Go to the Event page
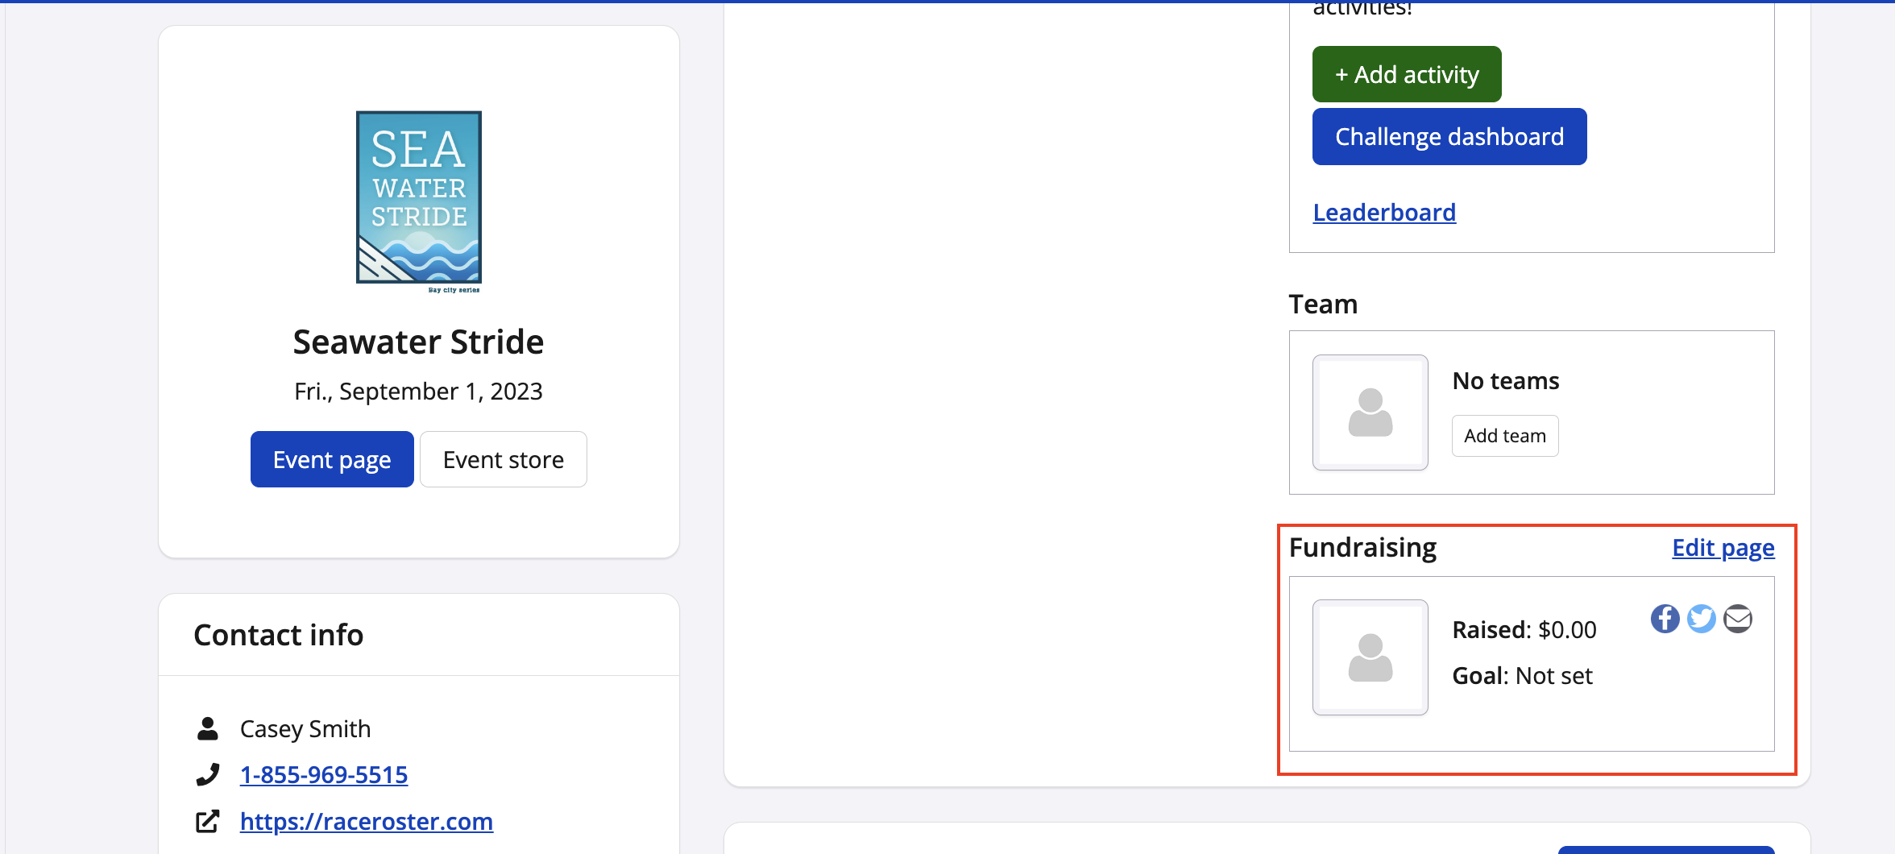The height and width of the screenshot is (854, 1895). (x=332, y=459)
